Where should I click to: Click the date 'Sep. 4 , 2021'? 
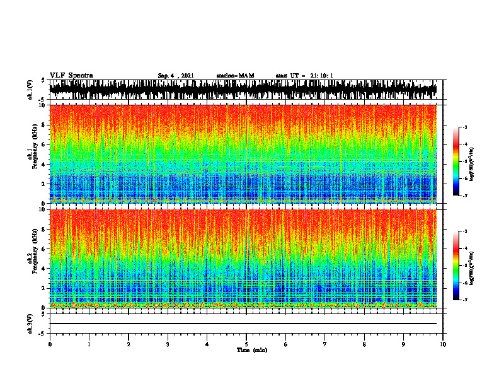[x=176, y=76]
